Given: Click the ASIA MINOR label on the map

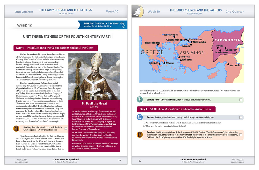Looking at the screenshot, I should 192,53.
